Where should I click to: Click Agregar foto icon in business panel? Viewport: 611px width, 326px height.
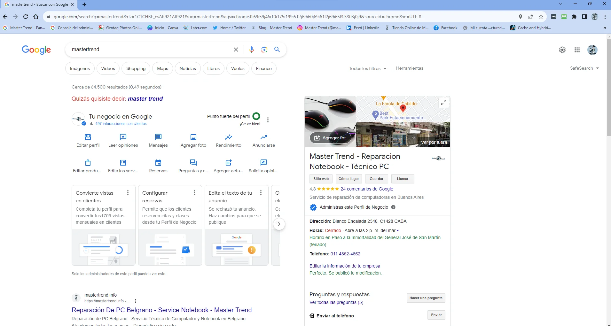[x=193, y=137]
